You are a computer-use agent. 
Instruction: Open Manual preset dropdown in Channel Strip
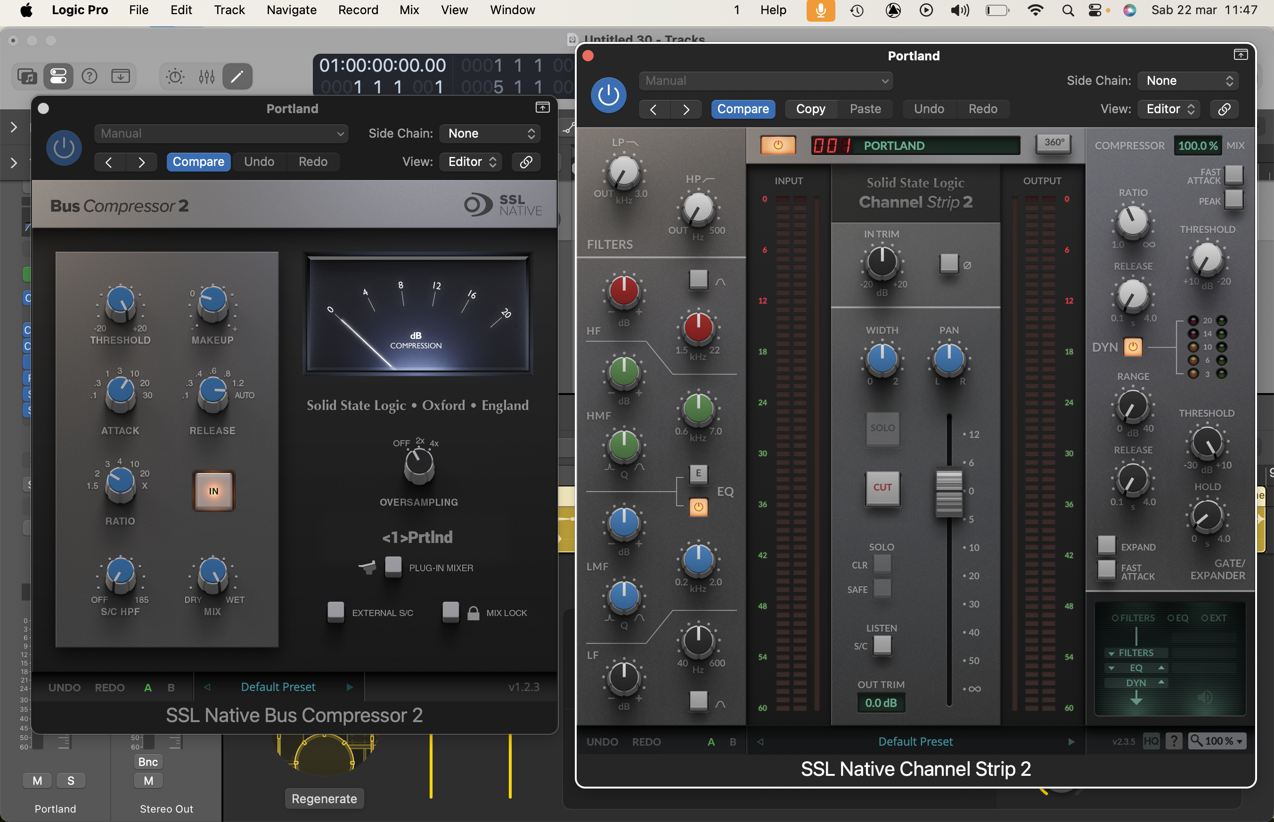pos(766,81)
